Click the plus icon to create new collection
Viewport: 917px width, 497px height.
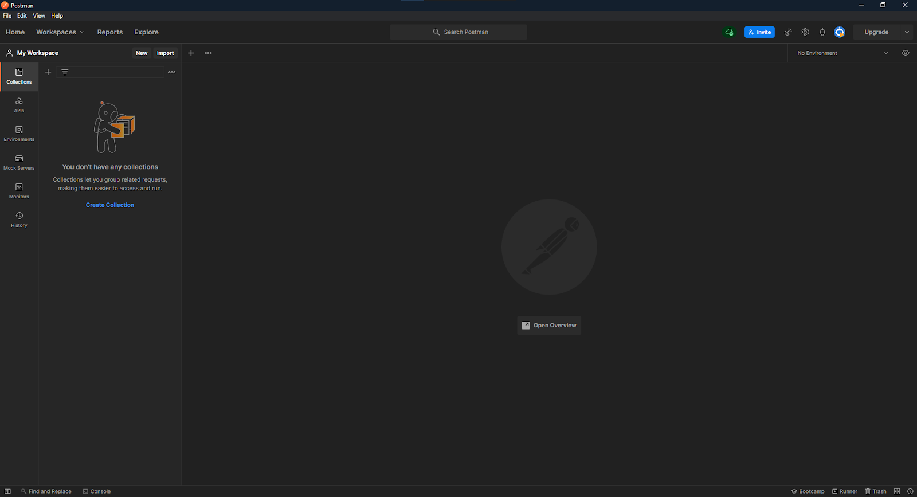click(x=48, y=72)
